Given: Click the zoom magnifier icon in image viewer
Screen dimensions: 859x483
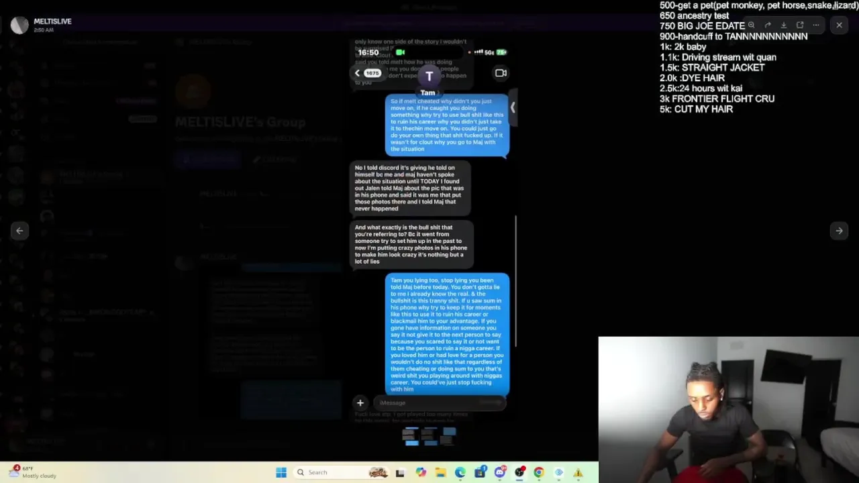Looking at the screenshot, I should pyautogui.click(x=751, y=25).
